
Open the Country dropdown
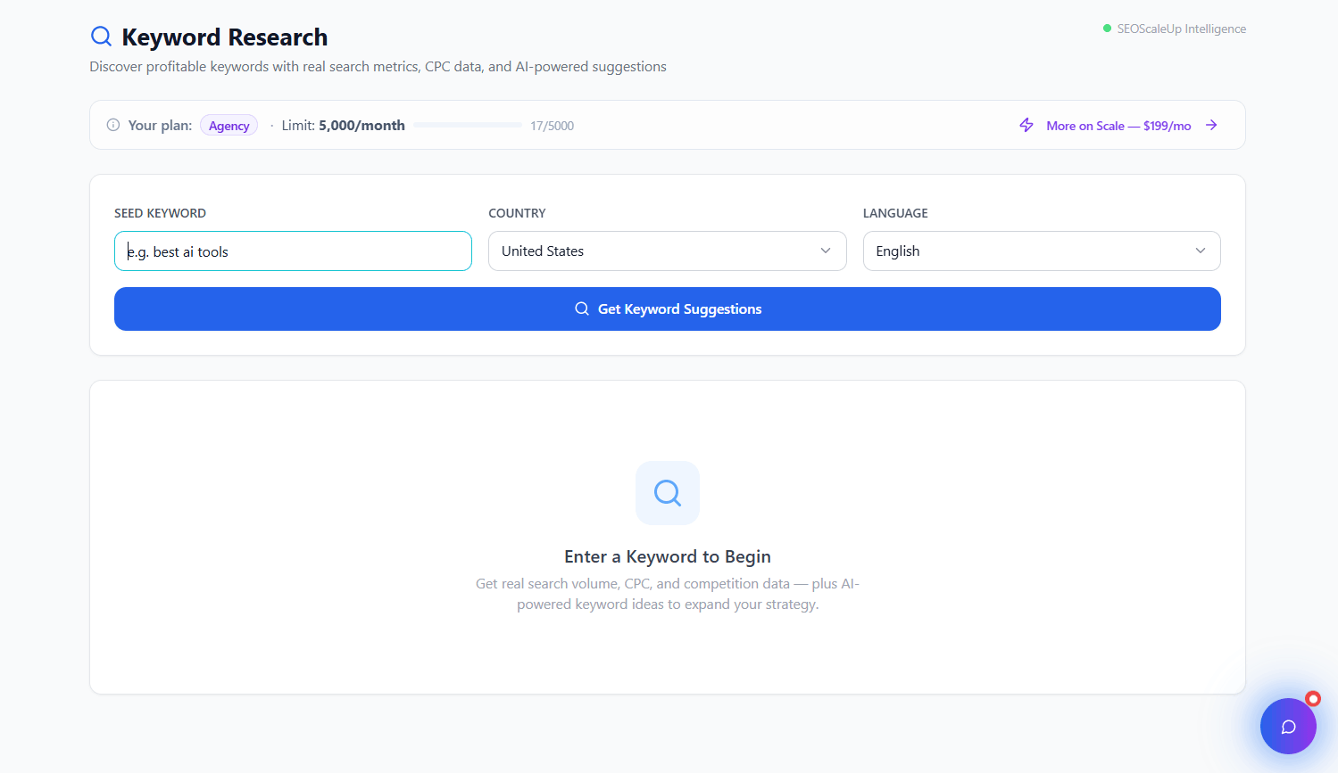(667, 251)
